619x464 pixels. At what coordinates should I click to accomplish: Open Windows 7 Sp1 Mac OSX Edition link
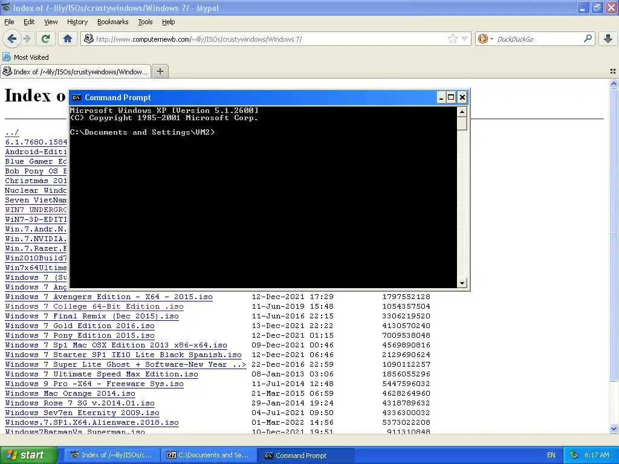coord(116,345)
